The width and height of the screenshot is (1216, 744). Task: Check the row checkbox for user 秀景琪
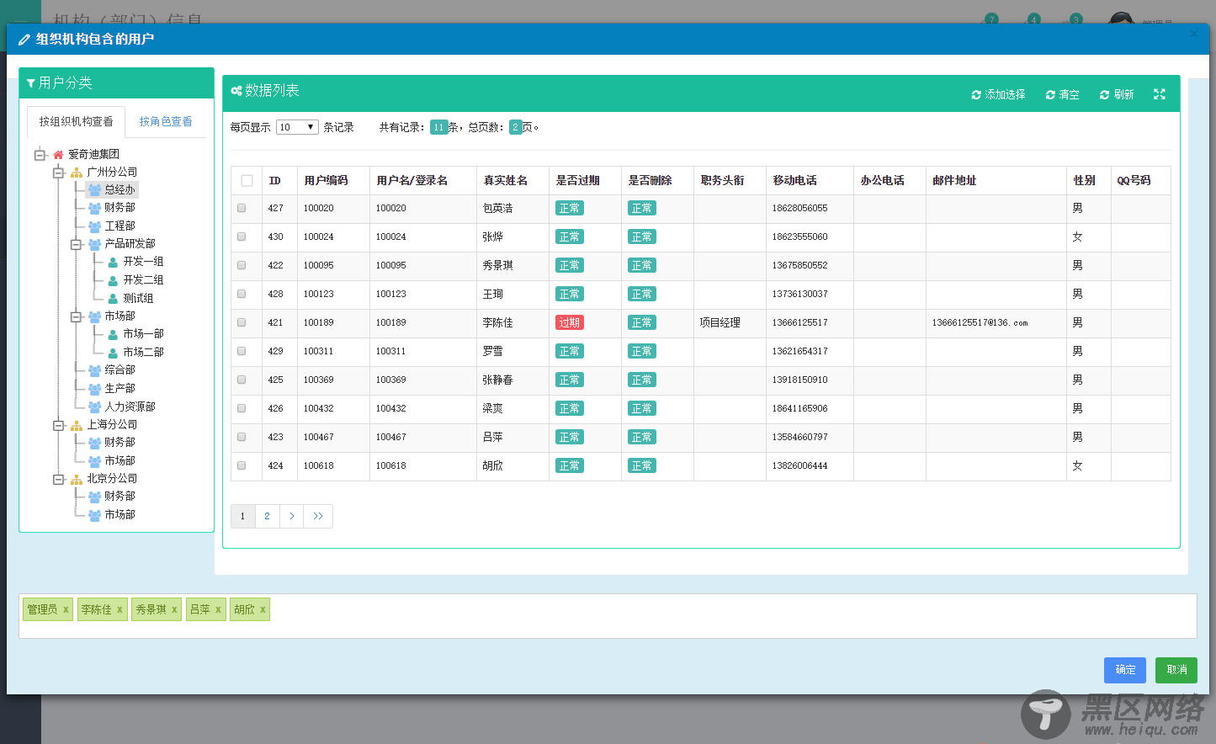(x=242, y=265)
